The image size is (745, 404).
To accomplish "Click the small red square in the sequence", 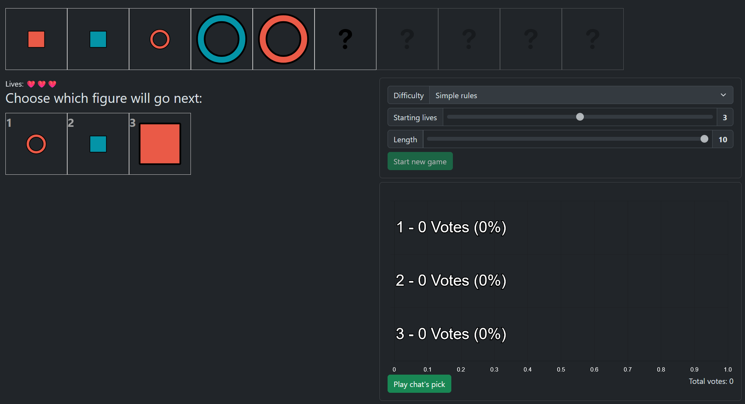I will point(36,39).
